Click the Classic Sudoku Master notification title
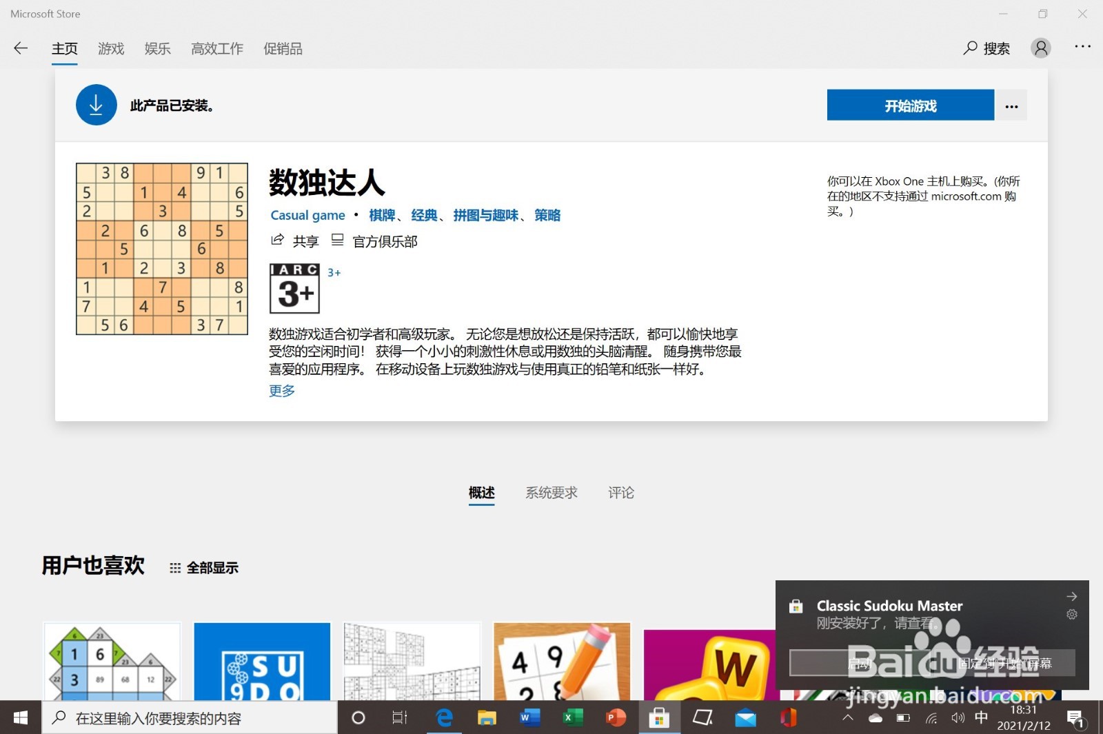 point(889,606)
